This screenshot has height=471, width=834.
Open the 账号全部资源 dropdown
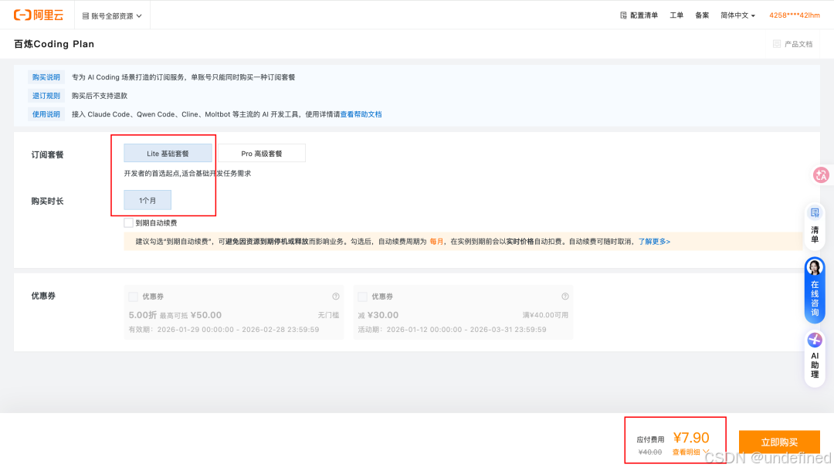click(112, 14)
